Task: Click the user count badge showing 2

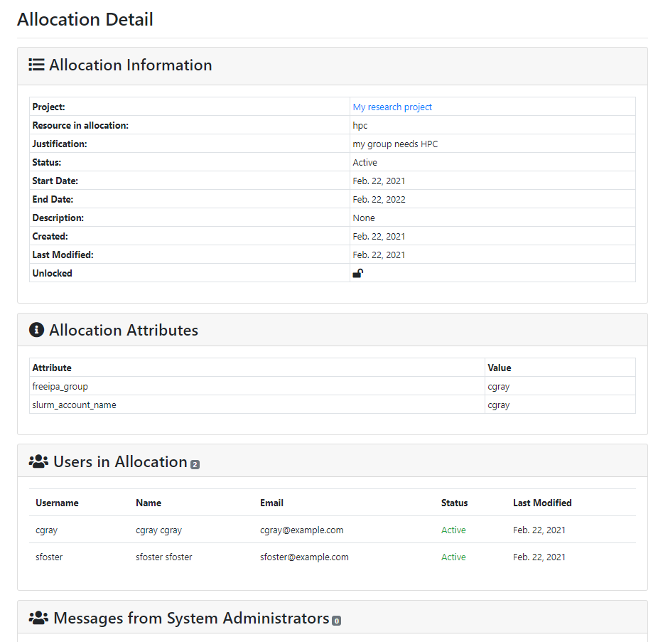Action: pos(195,464)
